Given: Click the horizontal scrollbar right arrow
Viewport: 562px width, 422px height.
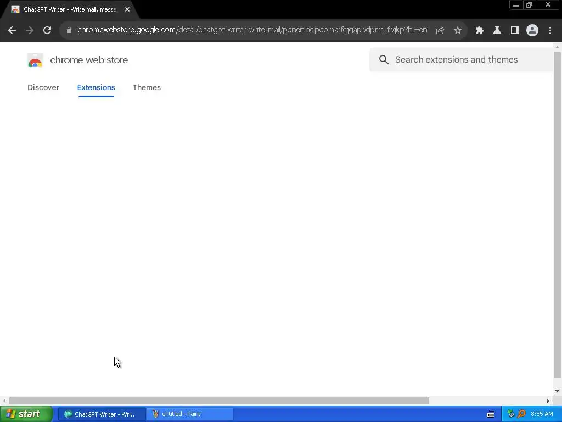Looking at the screenshot, I should (x=548, y=401).
